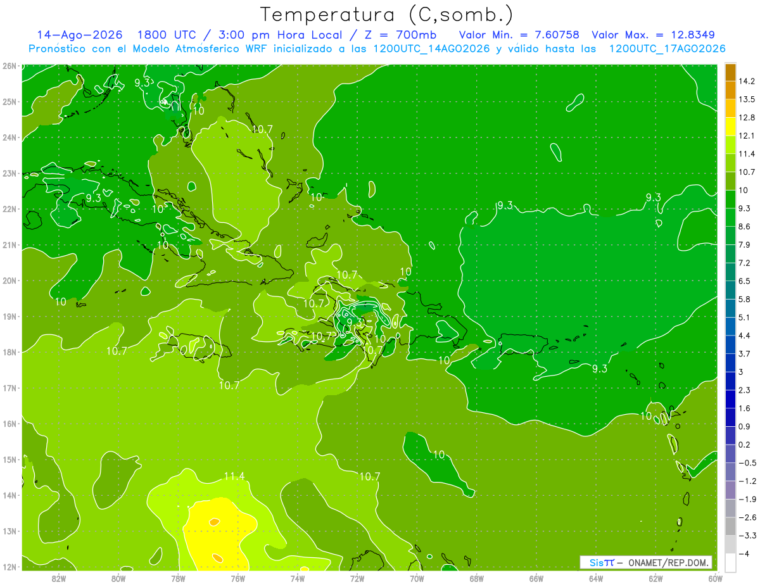760x587 pixels.
Task: Click the latitude axis label "26N"
Action: pos(9,65)
